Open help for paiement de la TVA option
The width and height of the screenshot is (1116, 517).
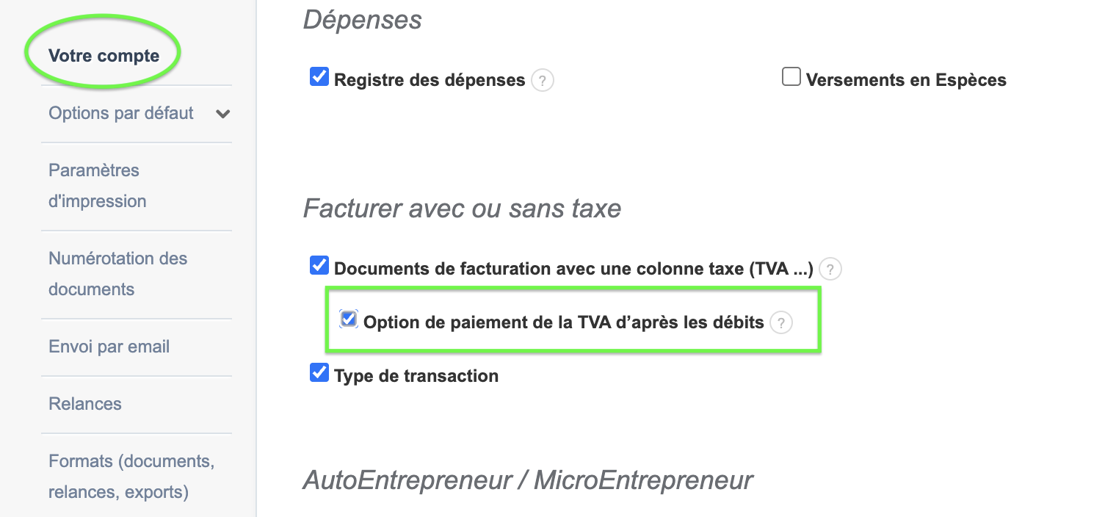781,323
